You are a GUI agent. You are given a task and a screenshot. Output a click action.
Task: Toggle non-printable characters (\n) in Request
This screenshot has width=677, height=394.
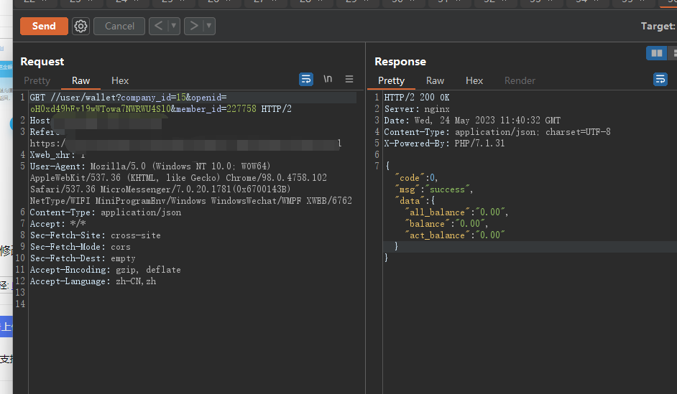click(x=328, y=79)
